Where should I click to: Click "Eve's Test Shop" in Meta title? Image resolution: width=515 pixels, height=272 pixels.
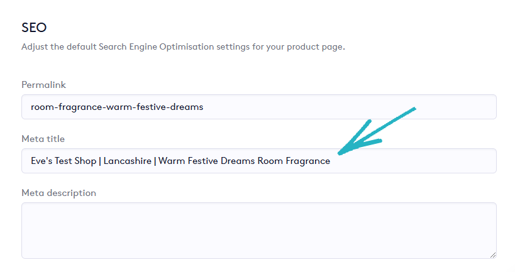[63, 161]
